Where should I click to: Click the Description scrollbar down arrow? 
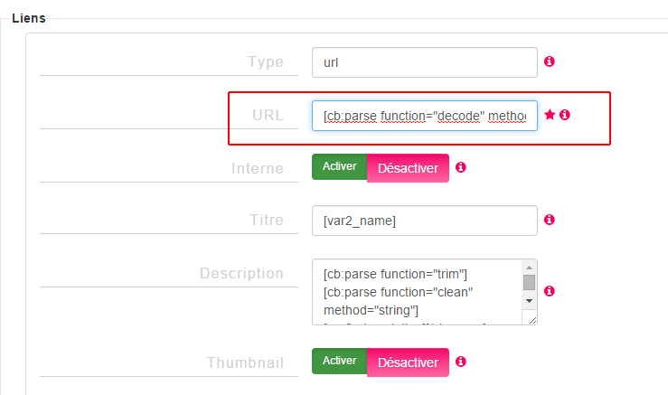(x=529, y=301)
